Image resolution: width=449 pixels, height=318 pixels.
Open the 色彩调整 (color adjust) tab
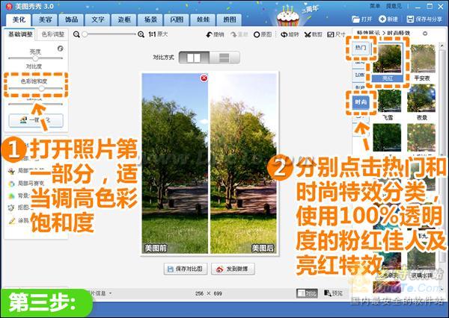[52, 34]
